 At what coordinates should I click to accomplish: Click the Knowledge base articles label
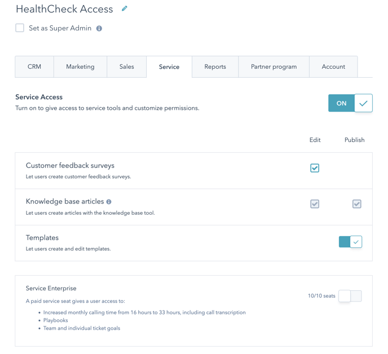[65, 202]
